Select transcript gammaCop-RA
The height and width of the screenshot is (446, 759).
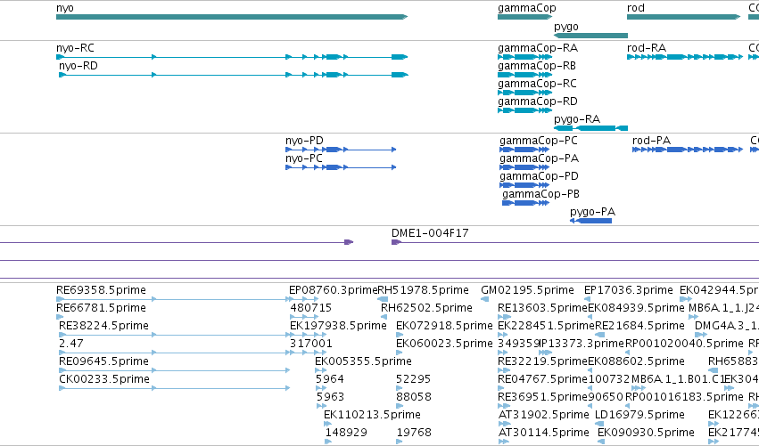(x=524, y=57)
